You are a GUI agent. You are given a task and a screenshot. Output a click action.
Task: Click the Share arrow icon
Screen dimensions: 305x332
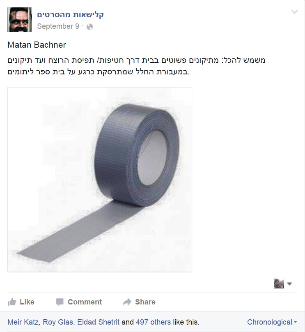(127, 302)
